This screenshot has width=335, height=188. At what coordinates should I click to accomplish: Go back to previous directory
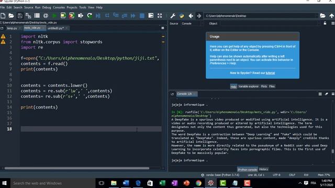[191, 16]
